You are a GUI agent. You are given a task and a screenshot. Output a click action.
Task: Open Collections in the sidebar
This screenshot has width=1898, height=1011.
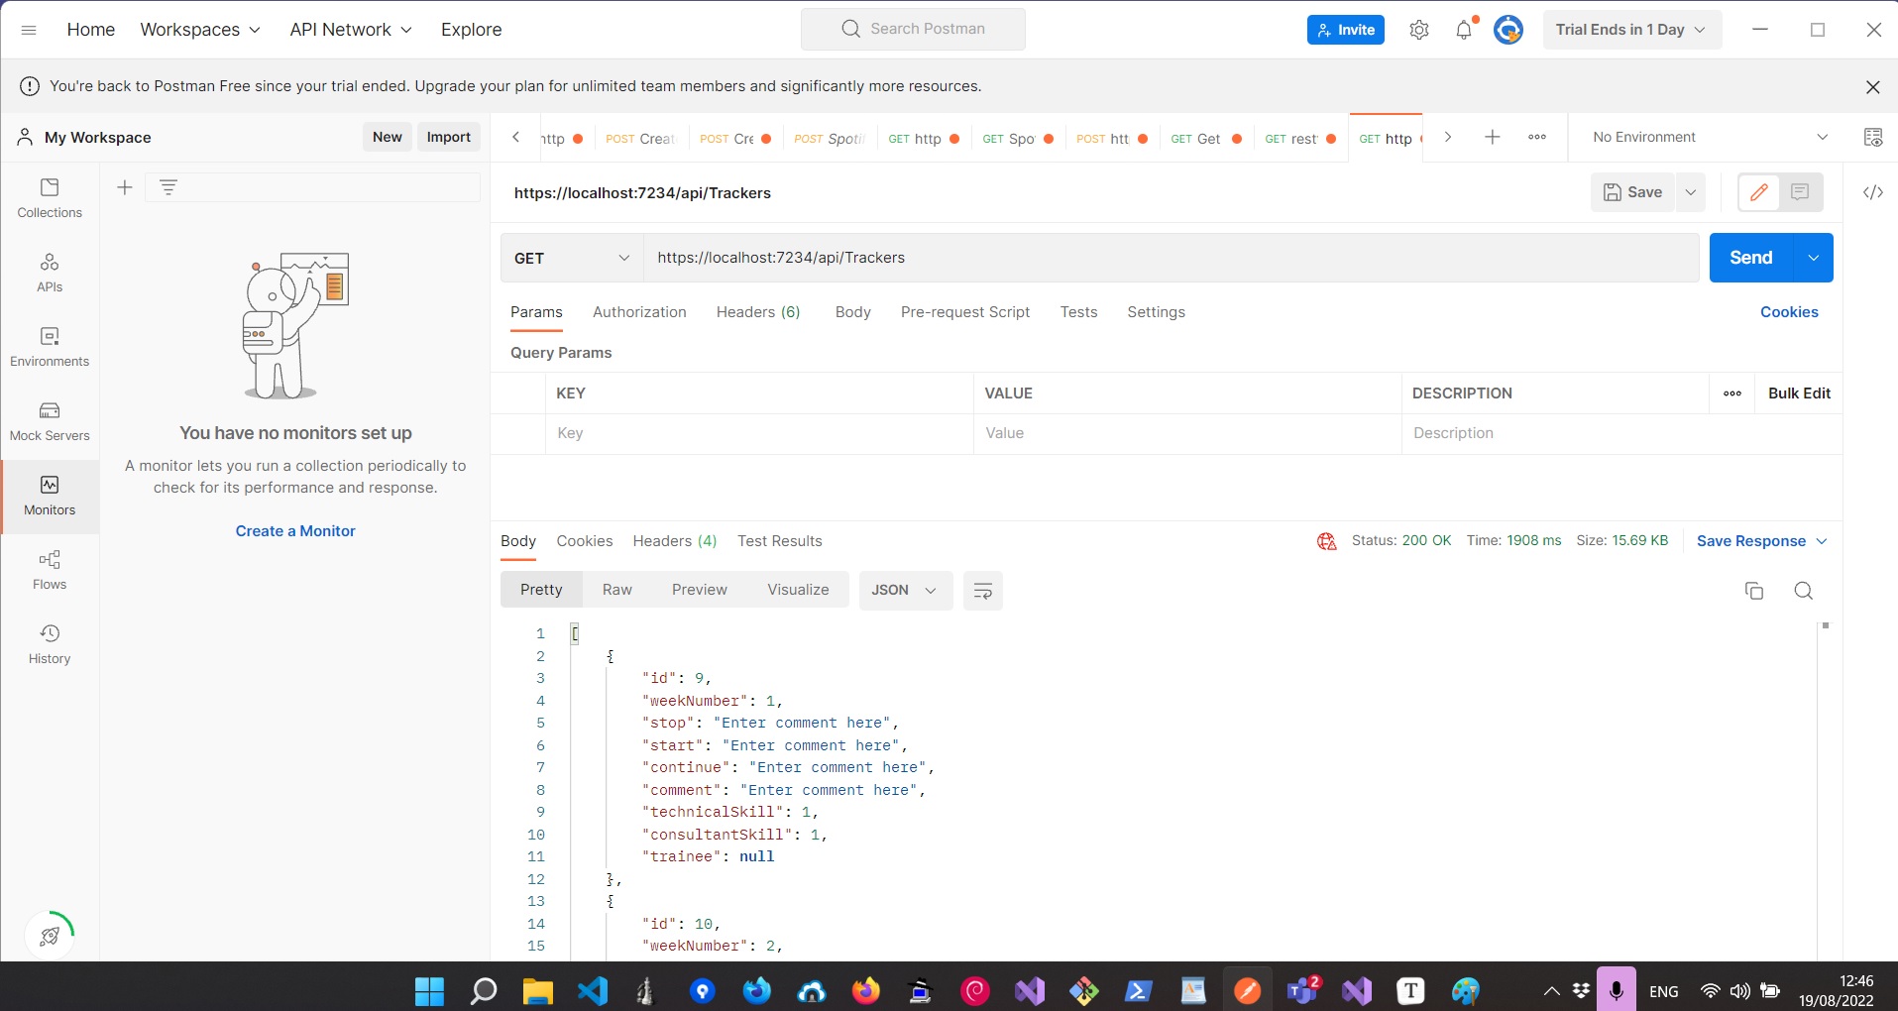click(50, 198)
